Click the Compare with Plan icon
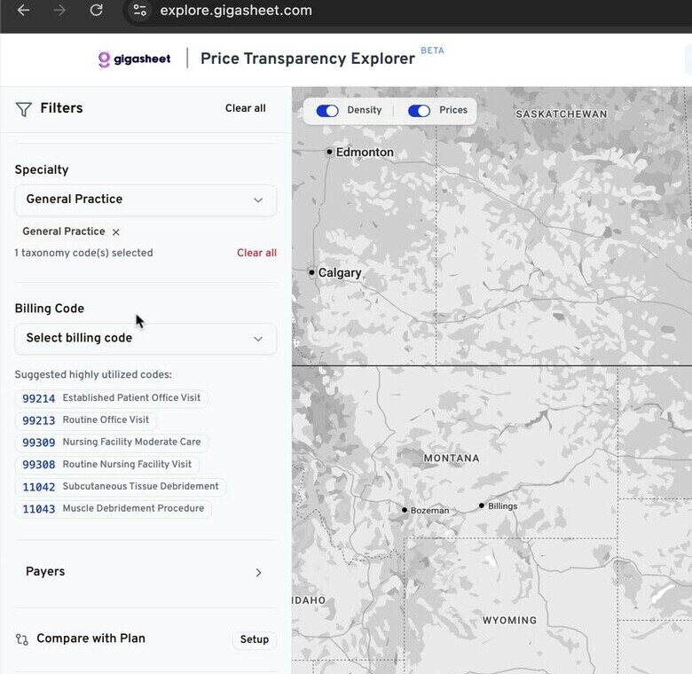Screen dimensions: 692x674 [22, 639]
